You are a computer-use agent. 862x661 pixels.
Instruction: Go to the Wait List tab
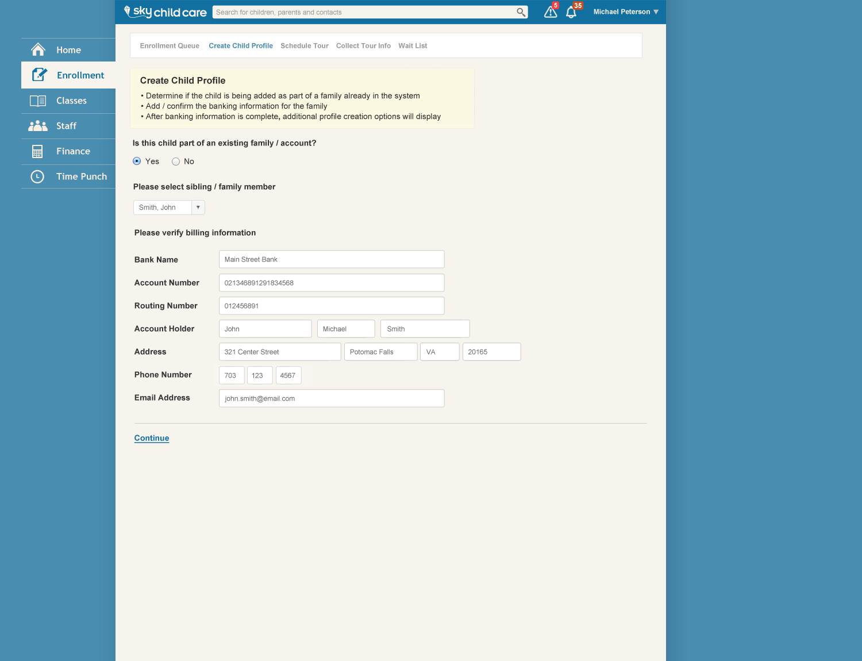tap(413, 46)
